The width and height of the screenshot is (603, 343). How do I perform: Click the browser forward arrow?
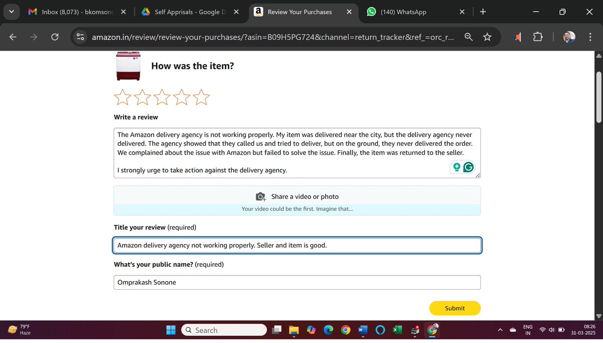point(34,37)
